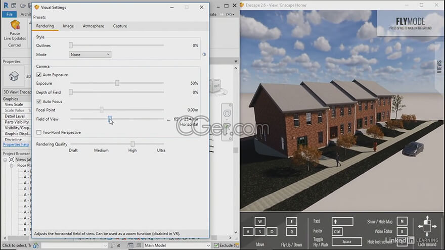Click the Enscape window title icon
This screenshot has width=445, height=250.
point(242,5)
